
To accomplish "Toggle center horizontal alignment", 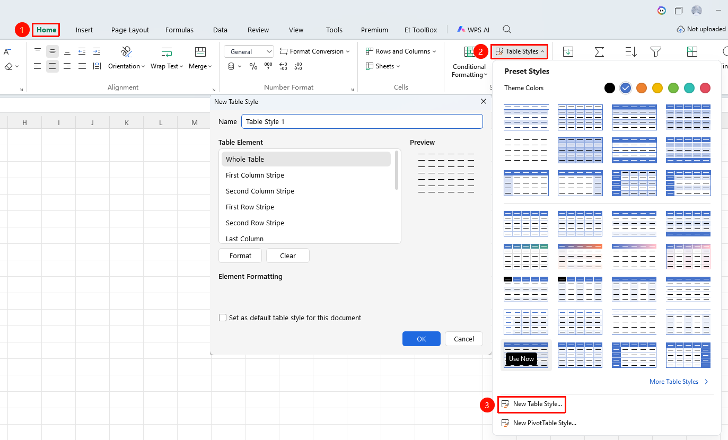I will [x=52, y=66].
